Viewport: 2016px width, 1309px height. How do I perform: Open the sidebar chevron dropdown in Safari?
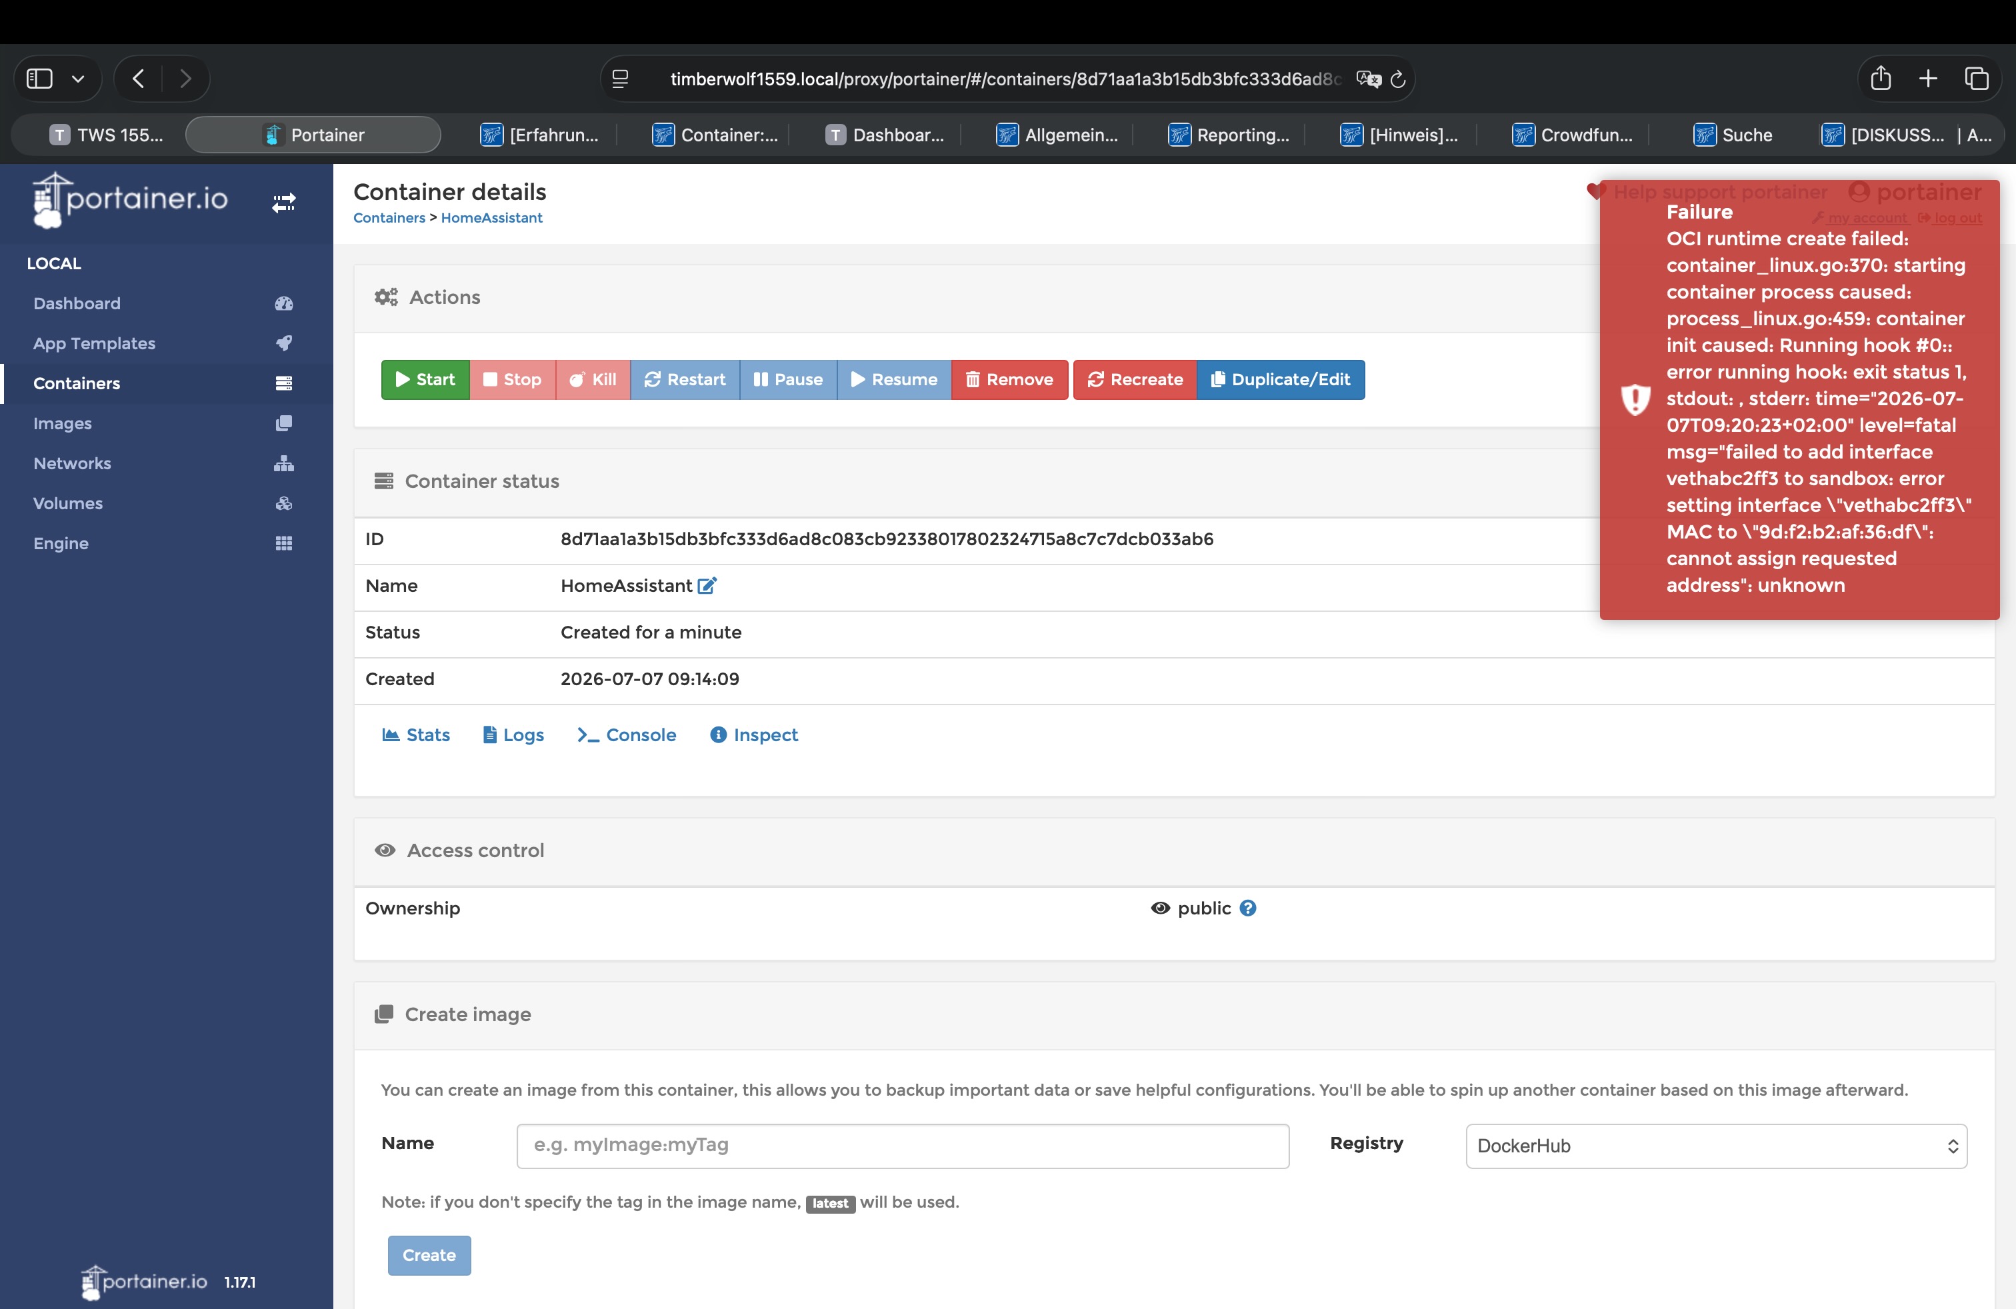click(78, 79)
